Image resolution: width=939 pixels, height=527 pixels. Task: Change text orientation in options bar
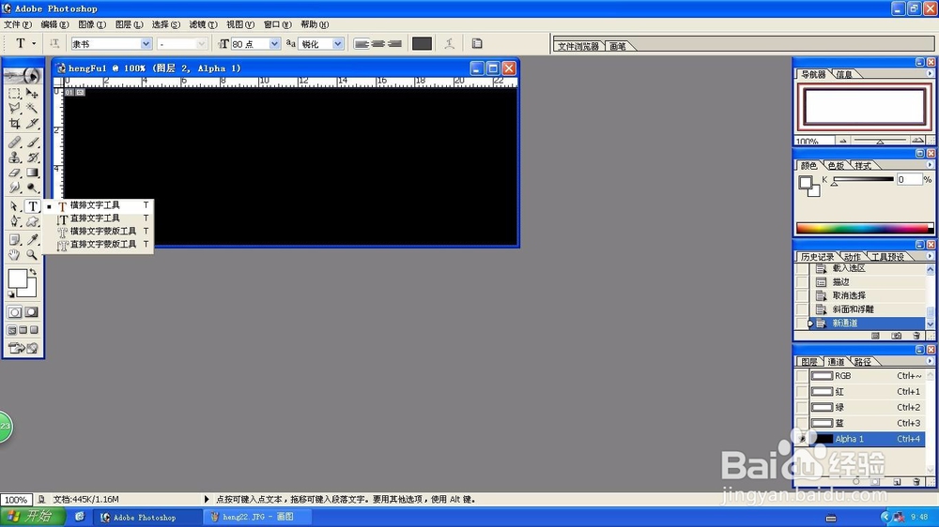[54, 44]
